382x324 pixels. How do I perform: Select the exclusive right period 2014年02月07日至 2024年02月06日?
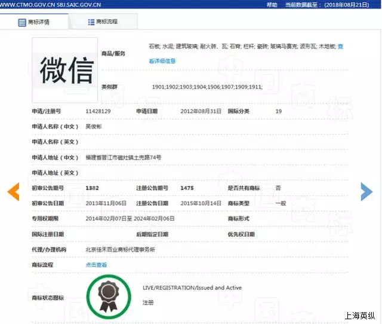click(x=130, y=219)
